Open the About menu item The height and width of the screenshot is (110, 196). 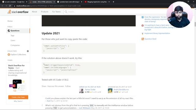(34, 12)
